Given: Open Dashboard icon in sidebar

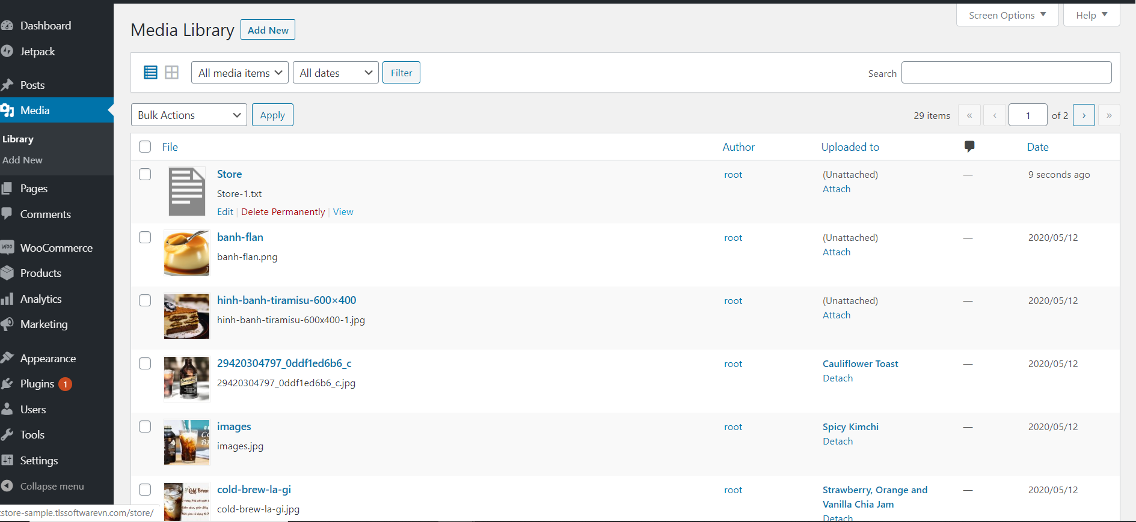Looking at the screenshot, I should point(7,26).
